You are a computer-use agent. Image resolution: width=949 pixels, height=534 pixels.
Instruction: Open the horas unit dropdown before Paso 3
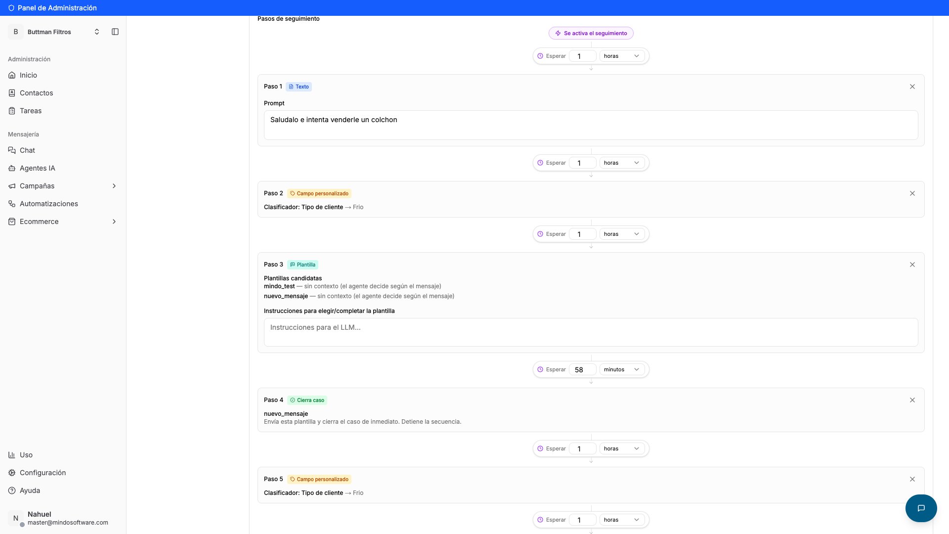click(622, 234)
